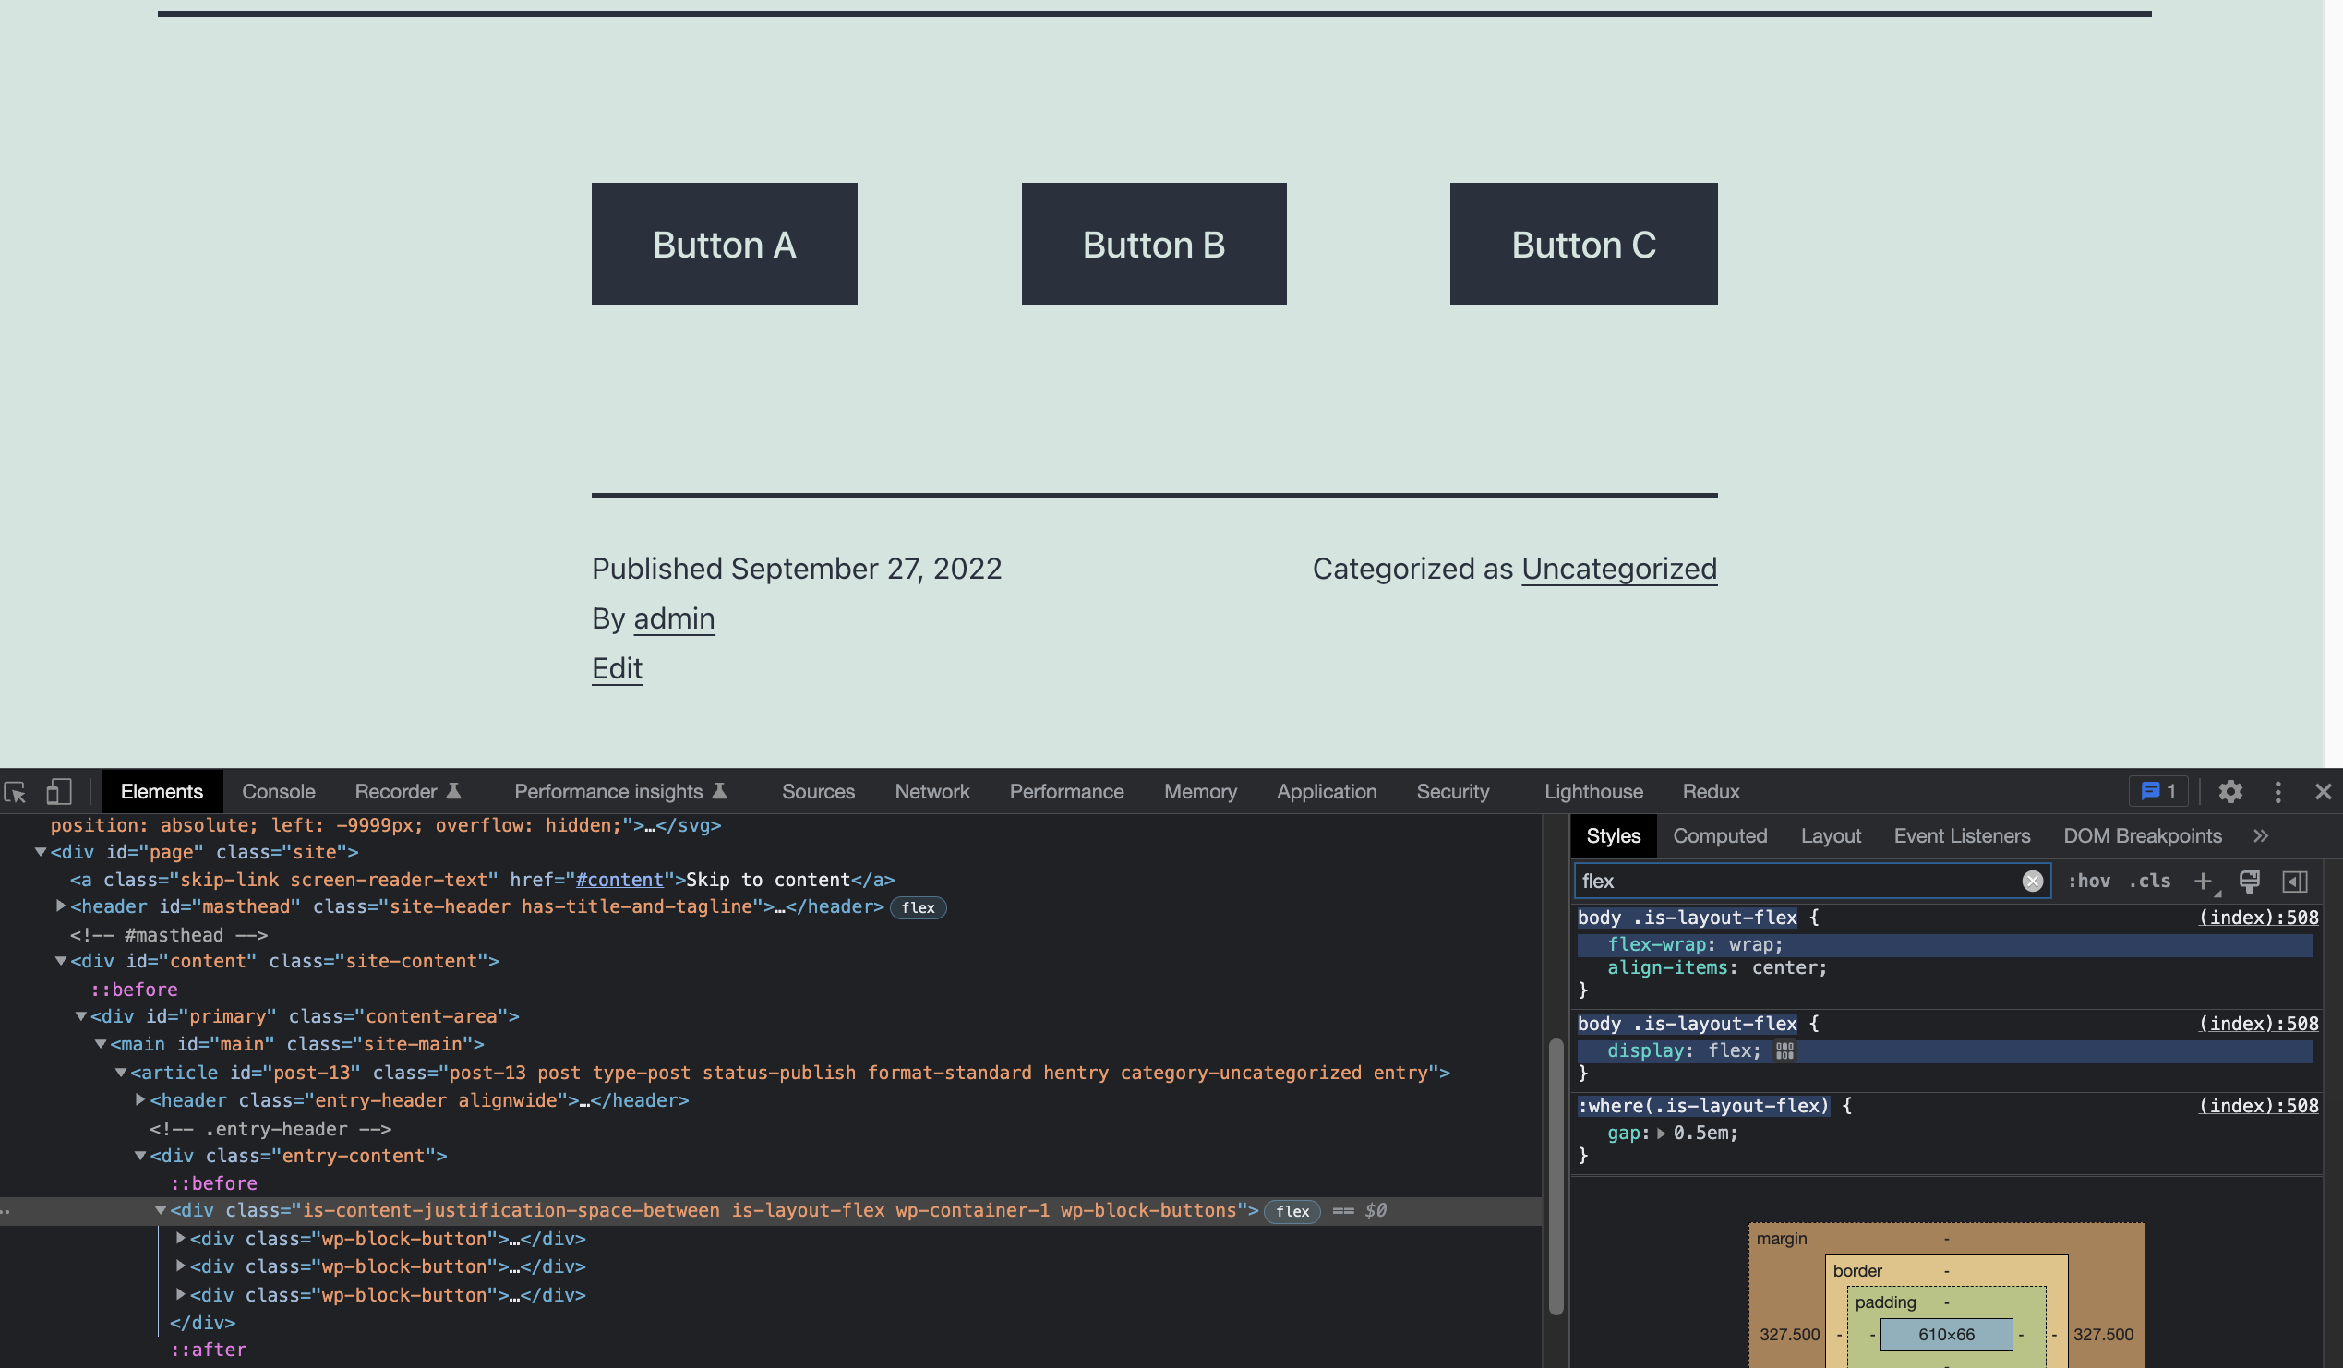Switch to the Console tab
The height and width of the screenshot is (1368, 2343).
click(278, 792)
